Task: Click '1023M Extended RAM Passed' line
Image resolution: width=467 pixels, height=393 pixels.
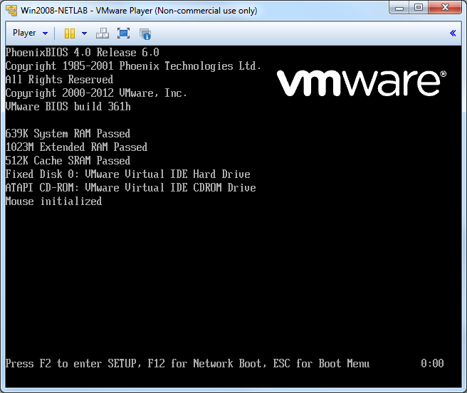Action: click(76, 147)
